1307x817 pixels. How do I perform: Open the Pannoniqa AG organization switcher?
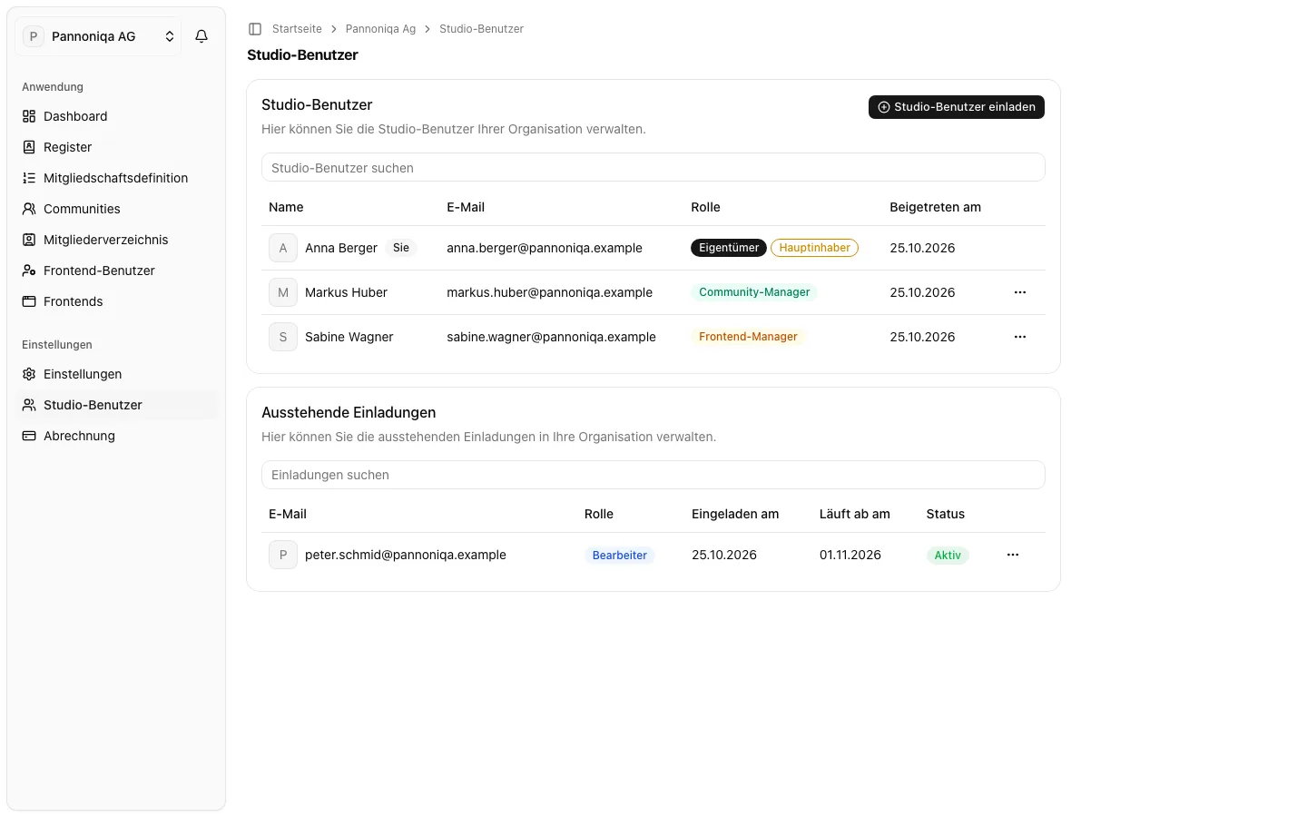(x=98, y=36)
